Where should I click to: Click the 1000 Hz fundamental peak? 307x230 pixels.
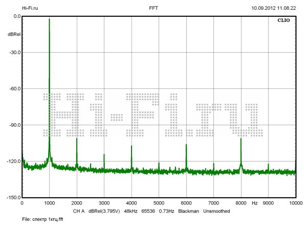tap(49, 20)
